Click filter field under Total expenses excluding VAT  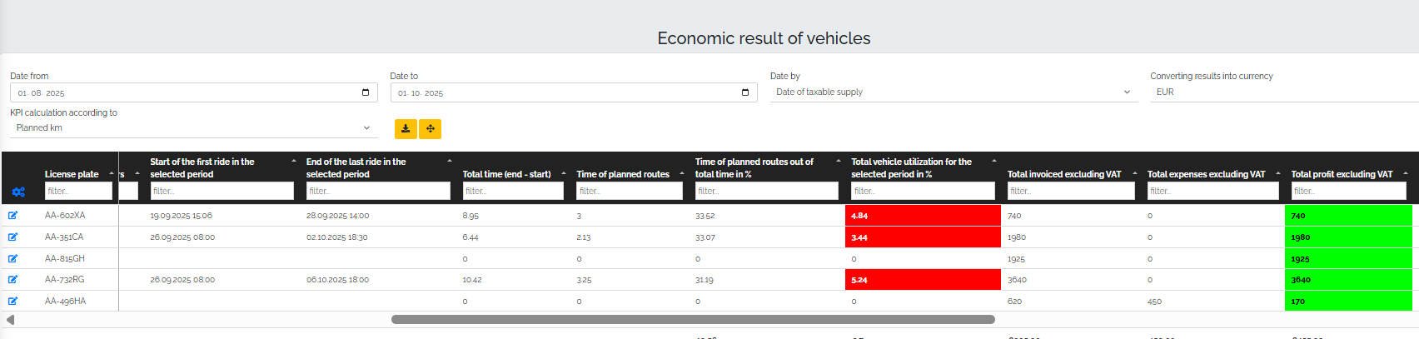click(x=1212, y=191)
